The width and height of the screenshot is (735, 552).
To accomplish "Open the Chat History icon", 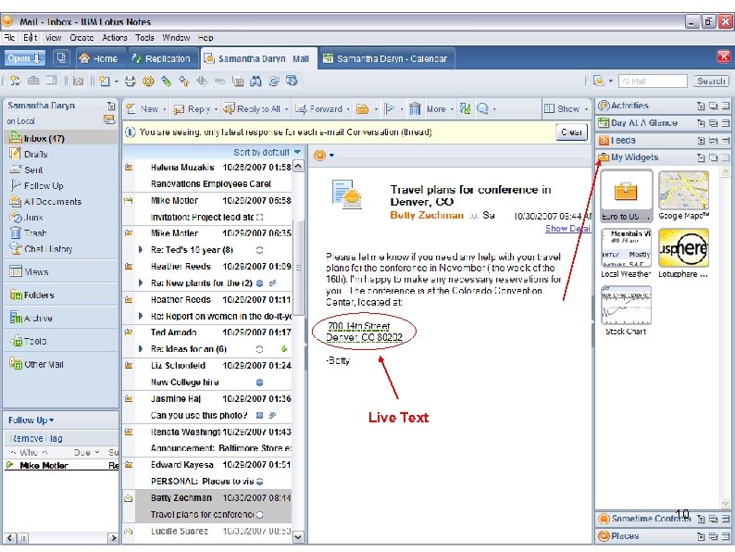I will (x=15, y=248).
